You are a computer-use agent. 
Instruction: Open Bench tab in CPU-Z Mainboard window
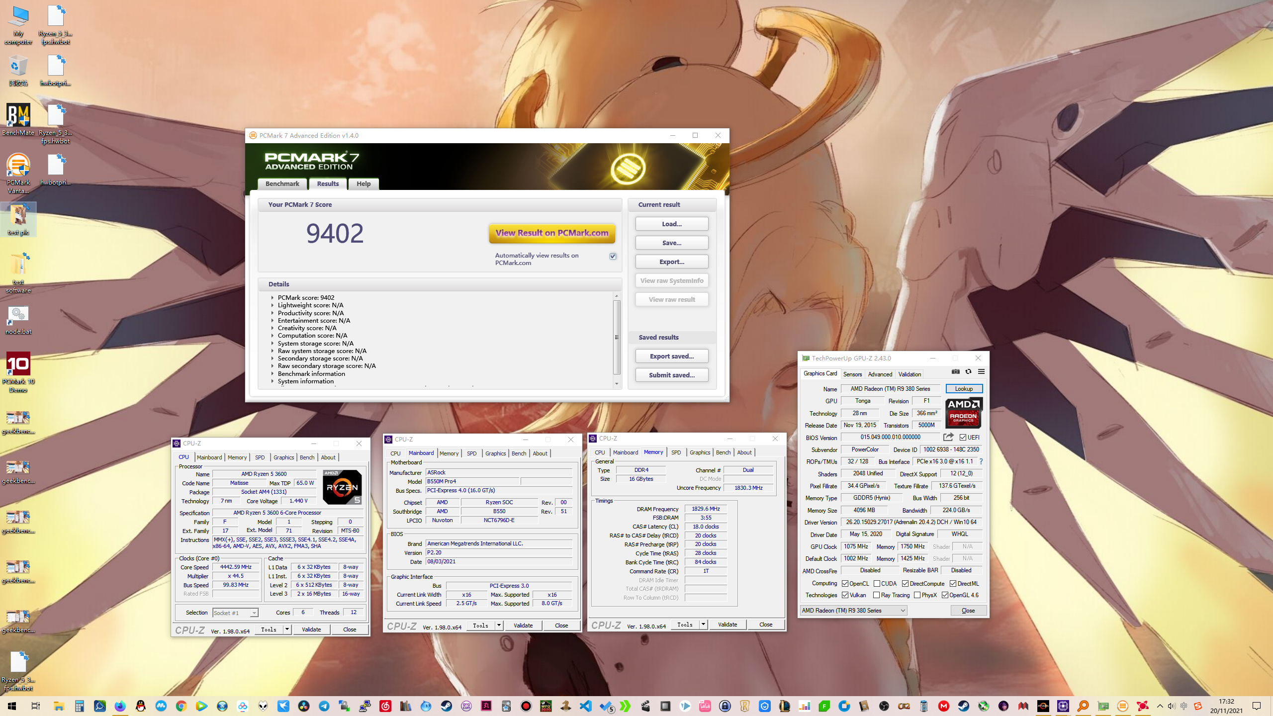click(519, 453)
